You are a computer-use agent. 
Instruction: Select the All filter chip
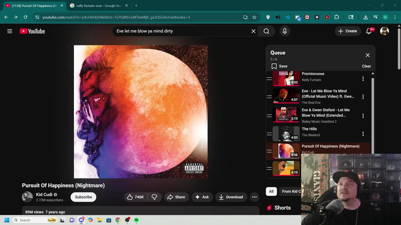pos(271,192)
